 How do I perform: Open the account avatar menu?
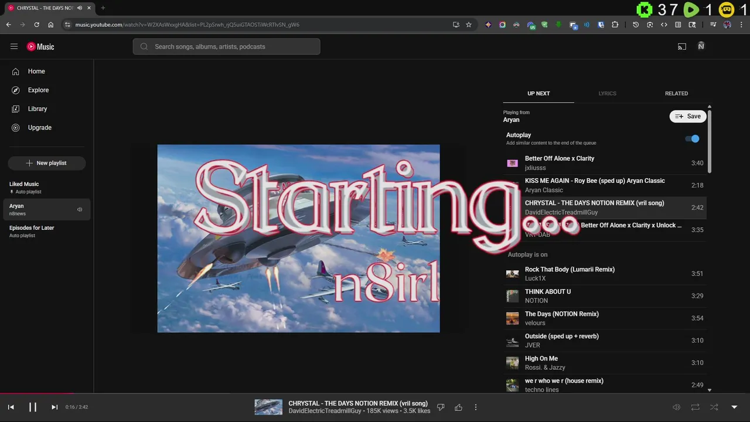[701, 46]
